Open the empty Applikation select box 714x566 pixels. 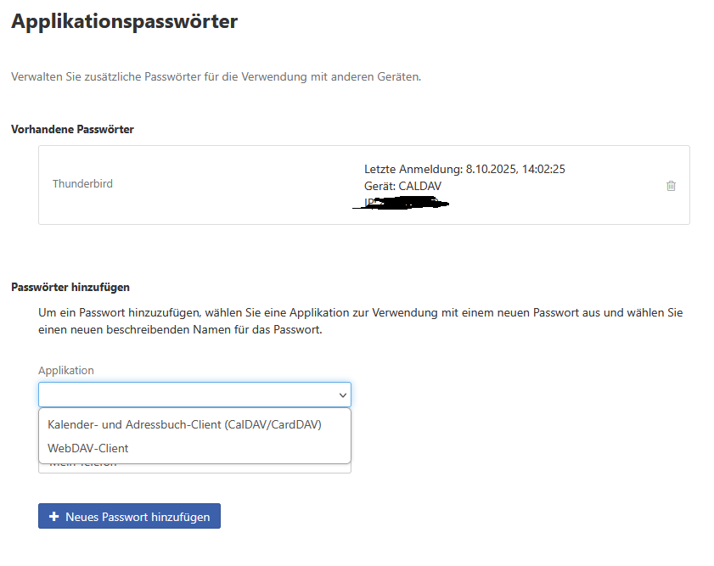point(187,395)
